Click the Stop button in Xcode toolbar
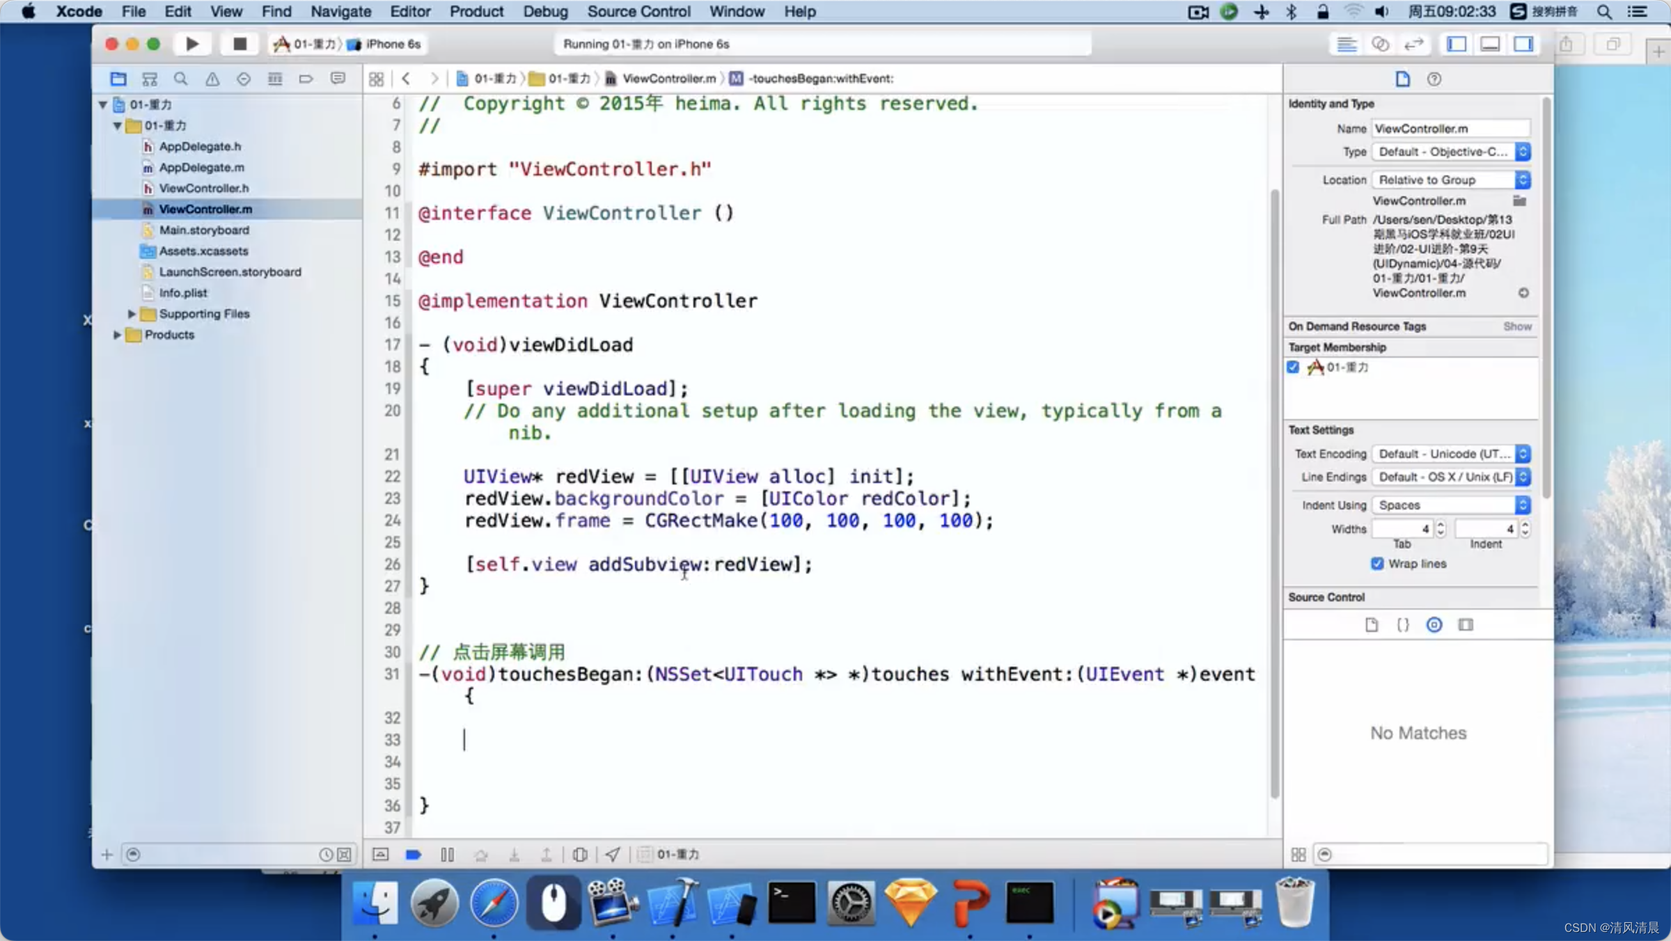 tap(240, 44)
